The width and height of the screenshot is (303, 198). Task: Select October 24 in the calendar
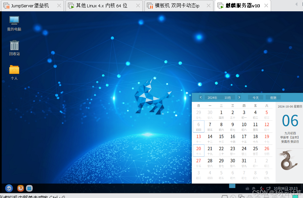[244, 150]
